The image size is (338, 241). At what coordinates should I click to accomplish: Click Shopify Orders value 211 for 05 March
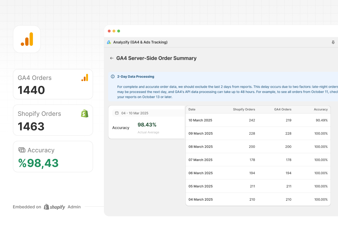[x=252, y=186]
